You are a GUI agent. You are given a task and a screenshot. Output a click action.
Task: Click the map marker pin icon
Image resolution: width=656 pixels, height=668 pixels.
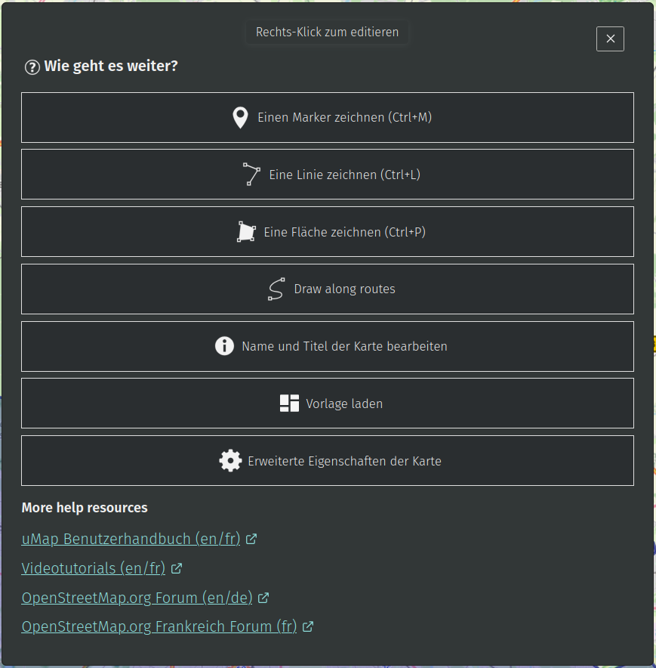click(x=240, y=118)
